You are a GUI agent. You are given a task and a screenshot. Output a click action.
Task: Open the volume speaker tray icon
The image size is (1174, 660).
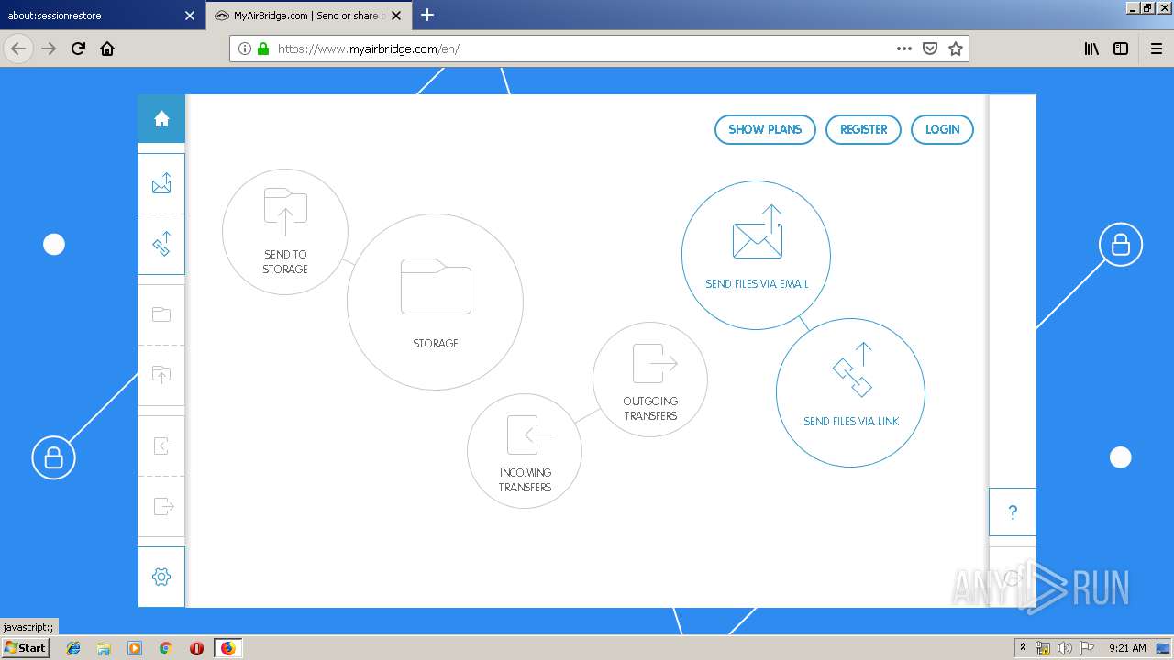point(1064,648)
